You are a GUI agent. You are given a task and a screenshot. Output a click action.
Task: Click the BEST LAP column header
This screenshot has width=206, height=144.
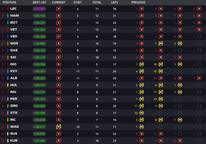39,3
